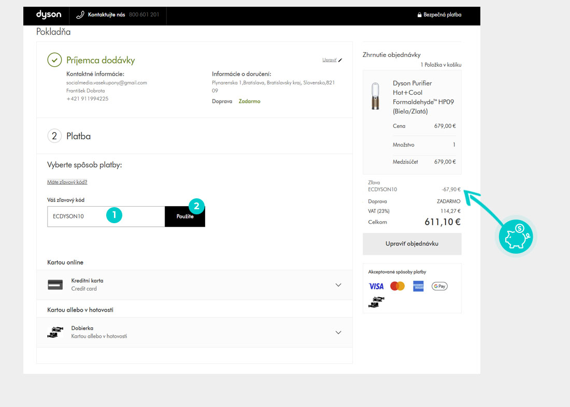Click the green checkmark next to Príjemca dodávky
The height and width of the screenshot is (407, 570).
tap(54, 60)
